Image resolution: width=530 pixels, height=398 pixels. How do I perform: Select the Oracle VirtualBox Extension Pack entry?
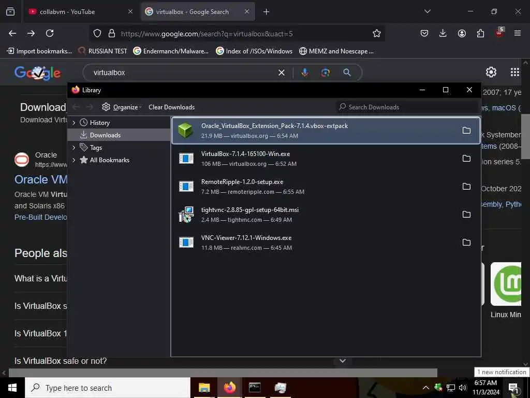tap(326, 131)
